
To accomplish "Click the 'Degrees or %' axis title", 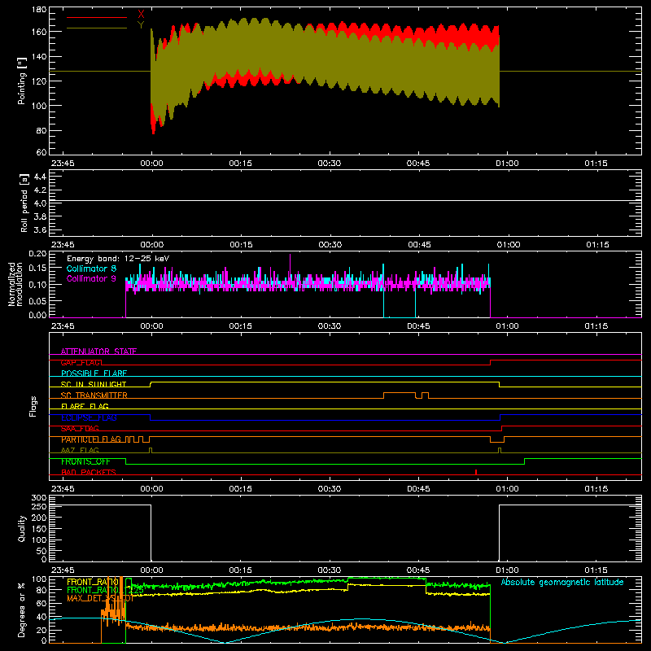I will (x=22, y=609).
